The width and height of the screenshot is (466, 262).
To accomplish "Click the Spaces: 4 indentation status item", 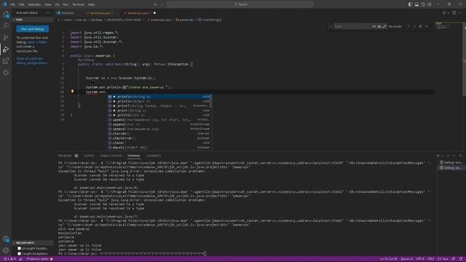I will [x=406, y=259].
